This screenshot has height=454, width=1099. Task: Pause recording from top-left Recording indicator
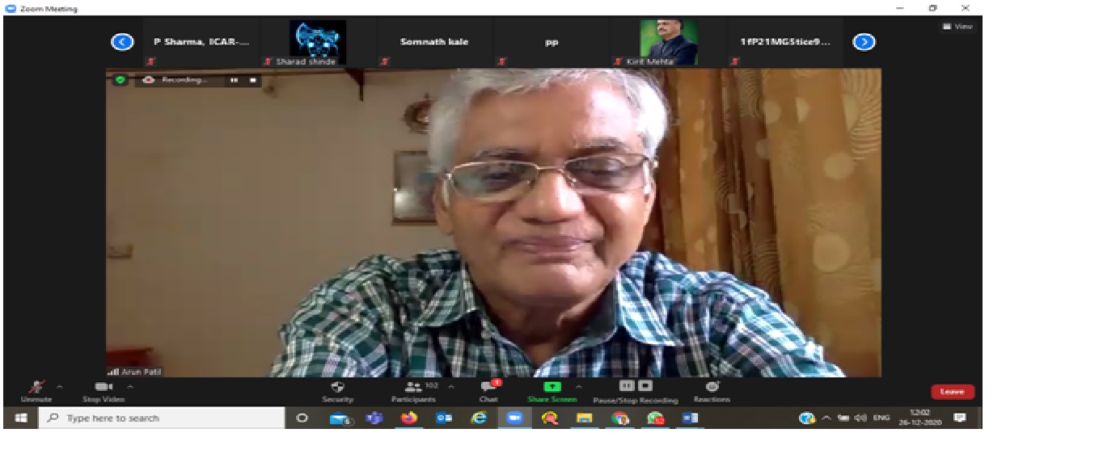pos(234,80)
